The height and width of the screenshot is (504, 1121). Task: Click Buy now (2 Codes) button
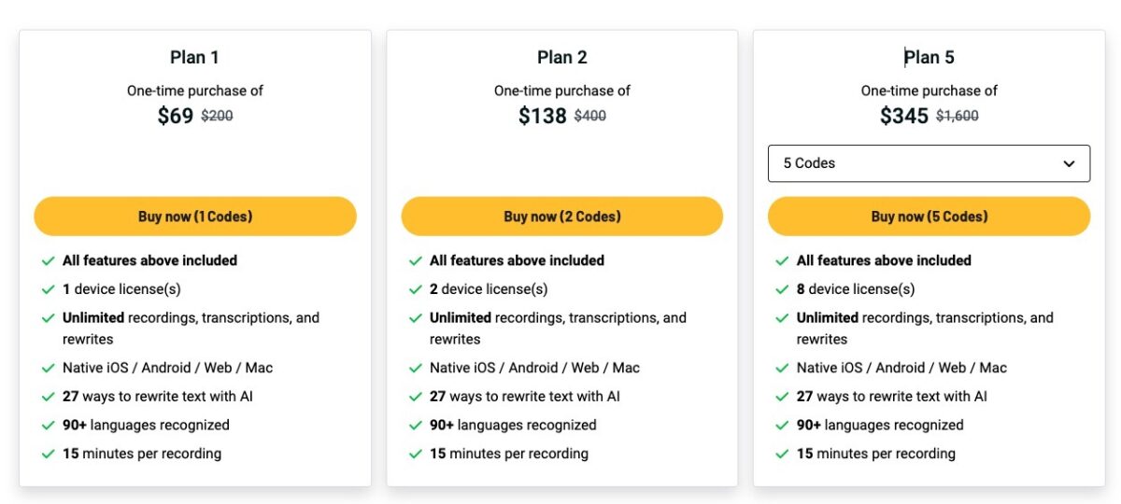click(562, 217)
